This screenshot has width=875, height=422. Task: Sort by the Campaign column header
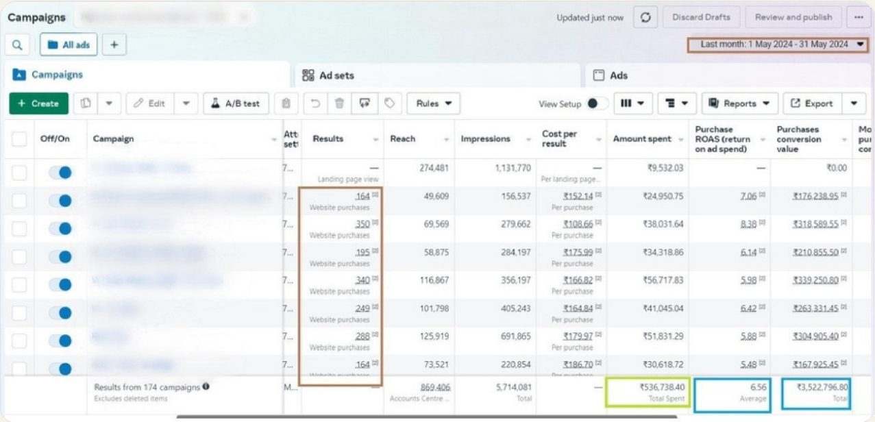[x=114, y=139]
